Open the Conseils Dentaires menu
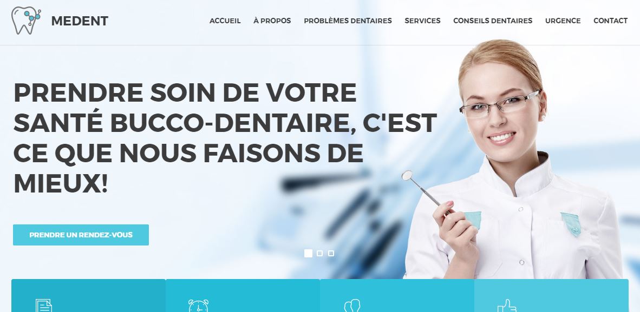This screenshot has height=312, width=640. [x=493, y=21]
